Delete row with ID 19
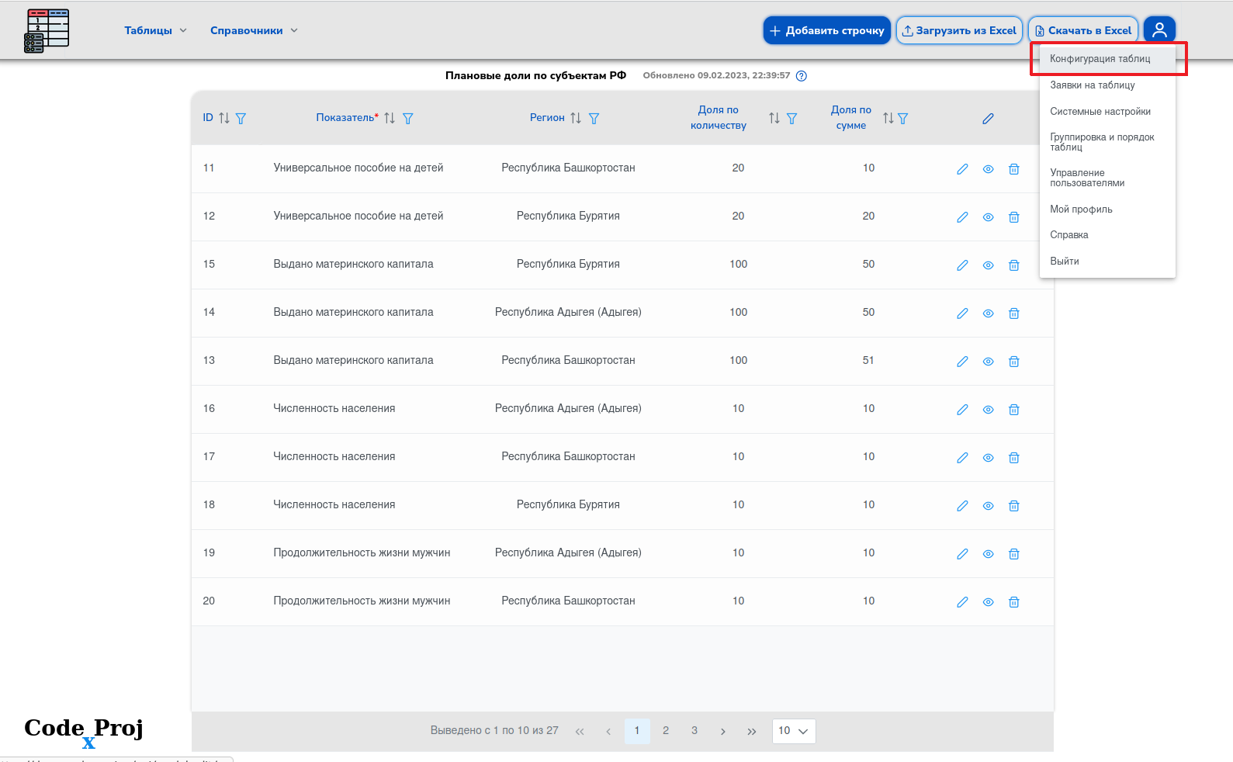This screenshot has width=1233, height=762. (1013, 554)
